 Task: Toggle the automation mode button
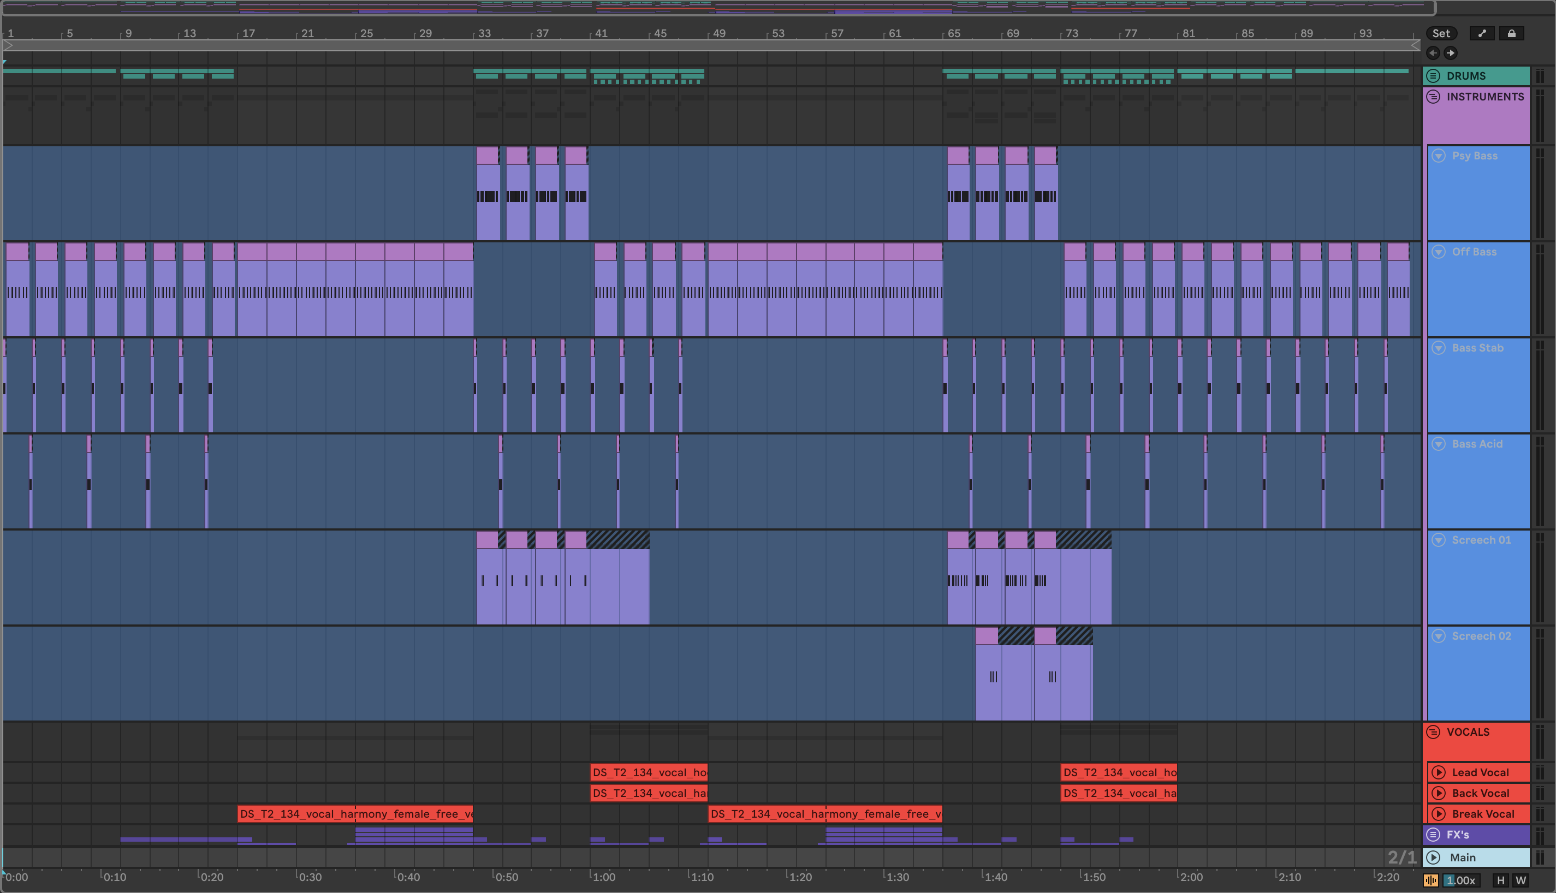click(x=1482, y=34)
